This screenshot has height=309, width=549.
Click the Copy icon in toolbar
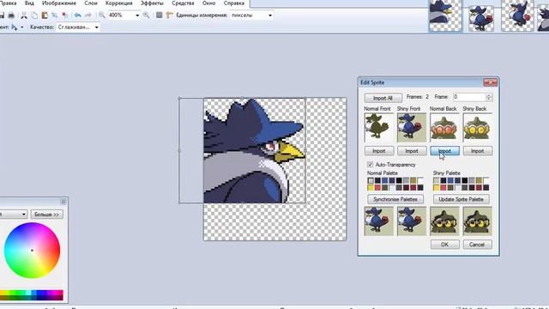pyautogui.click(x=34, y=15)
